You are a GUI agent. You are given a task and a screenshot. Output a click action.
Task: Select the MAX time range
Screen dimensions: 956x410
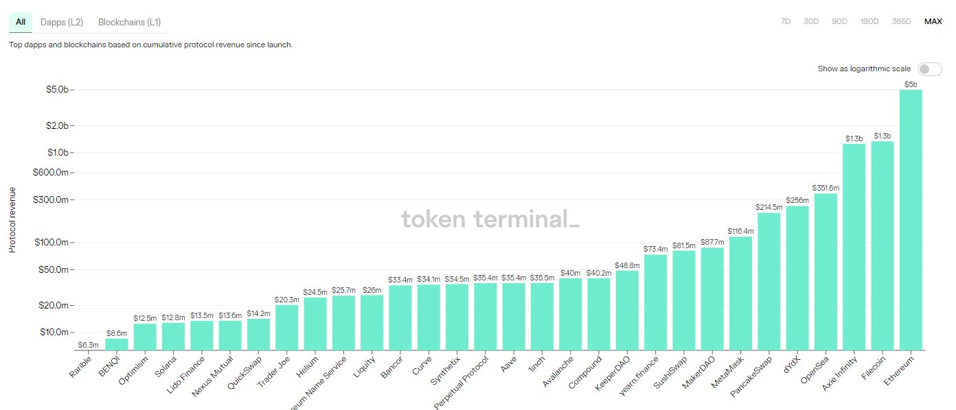click(x=933, y=21)
